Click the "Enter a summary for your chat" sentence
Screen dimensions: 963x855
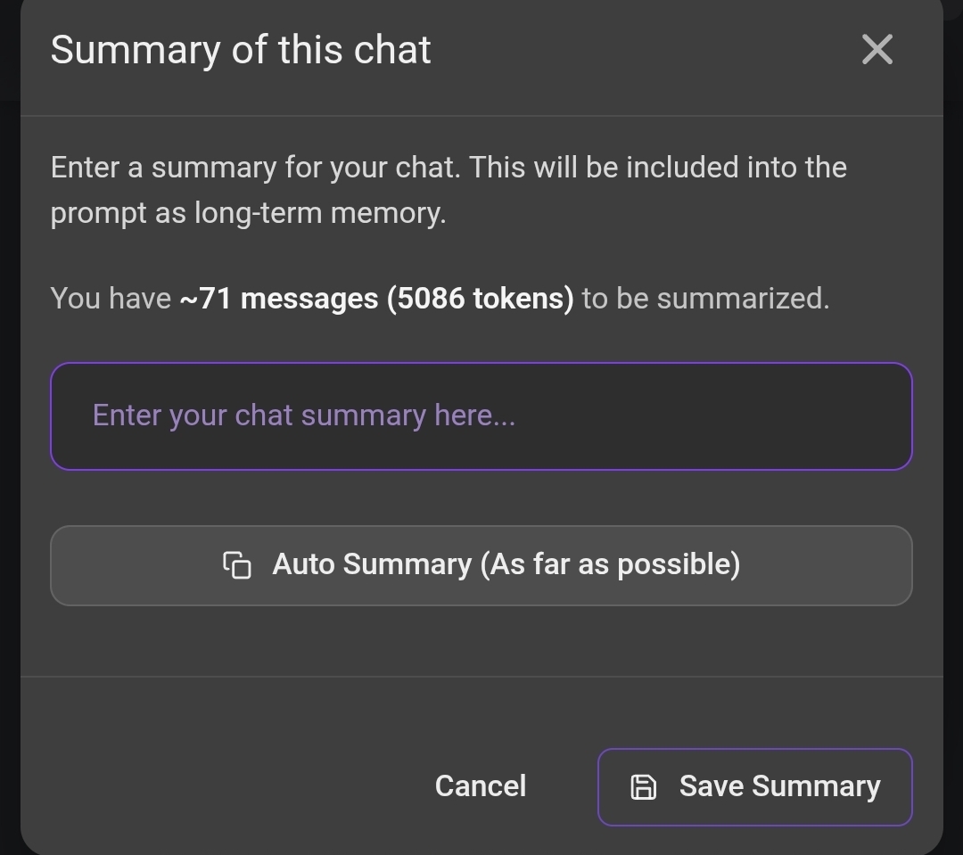pyautogui.click(x=255, y=168)
